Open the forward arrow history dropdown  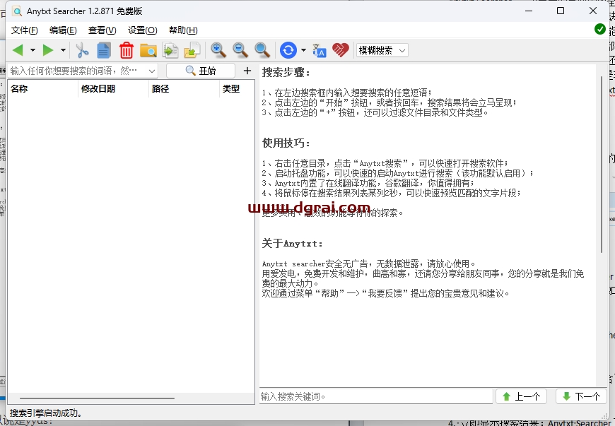63,50
